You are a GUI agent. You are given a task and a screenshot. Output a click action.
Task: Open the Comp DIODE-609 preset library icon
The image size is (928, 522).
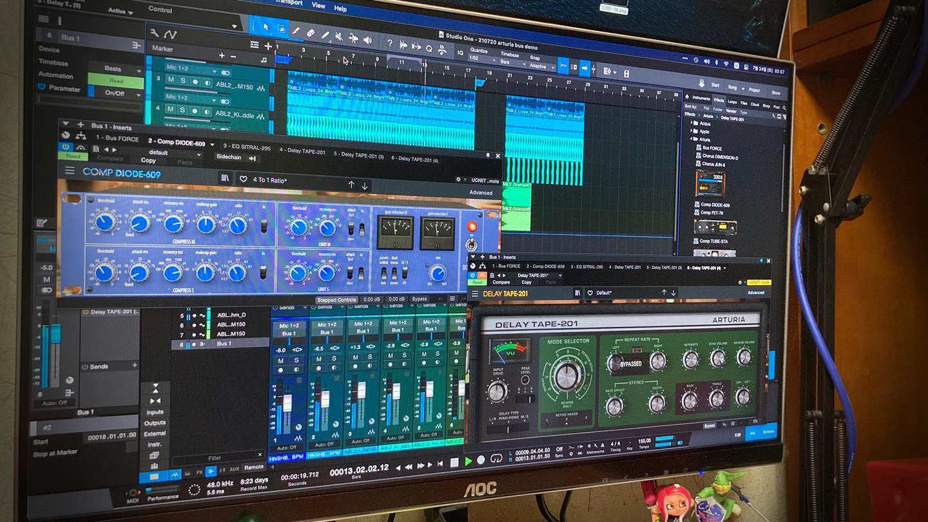click(225, 178)
